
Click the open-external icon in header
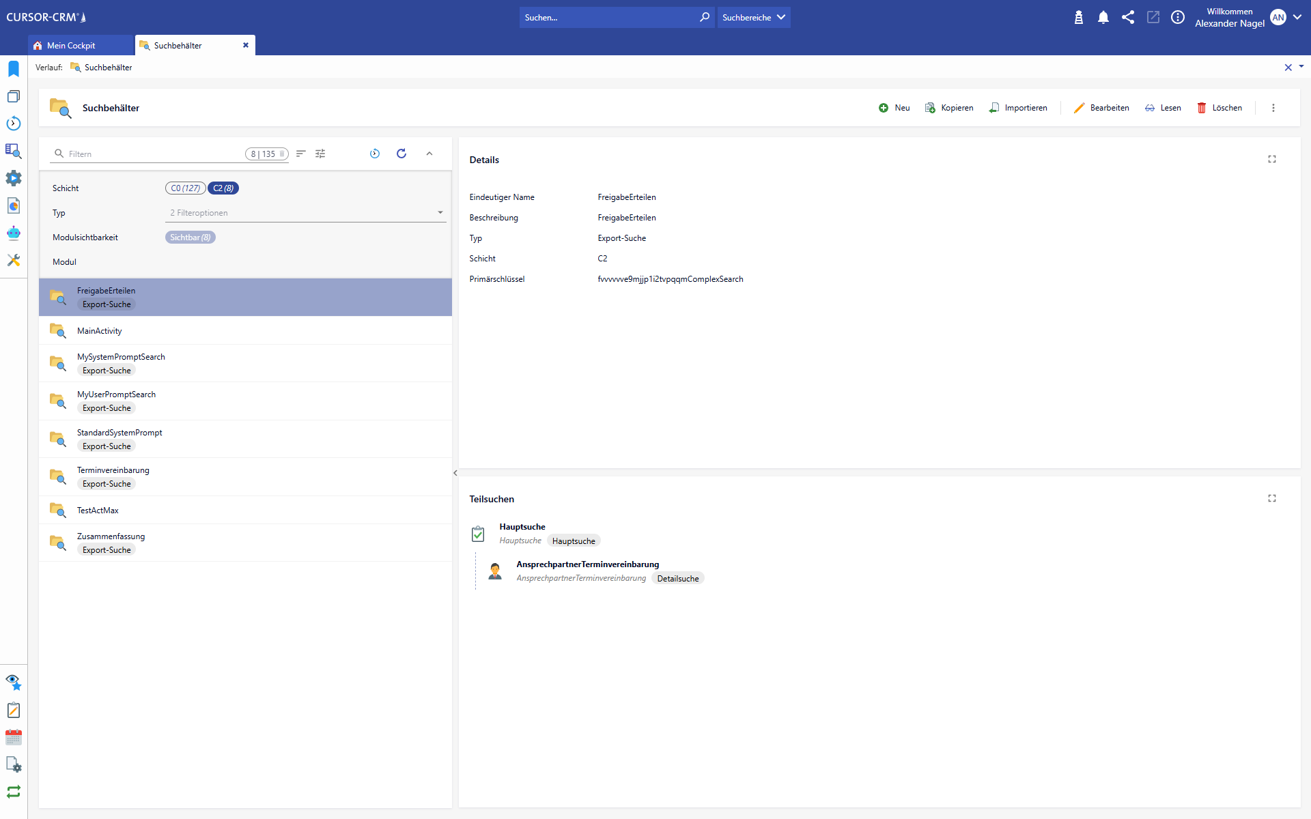pyautogui.click(x=1153, y=17)
